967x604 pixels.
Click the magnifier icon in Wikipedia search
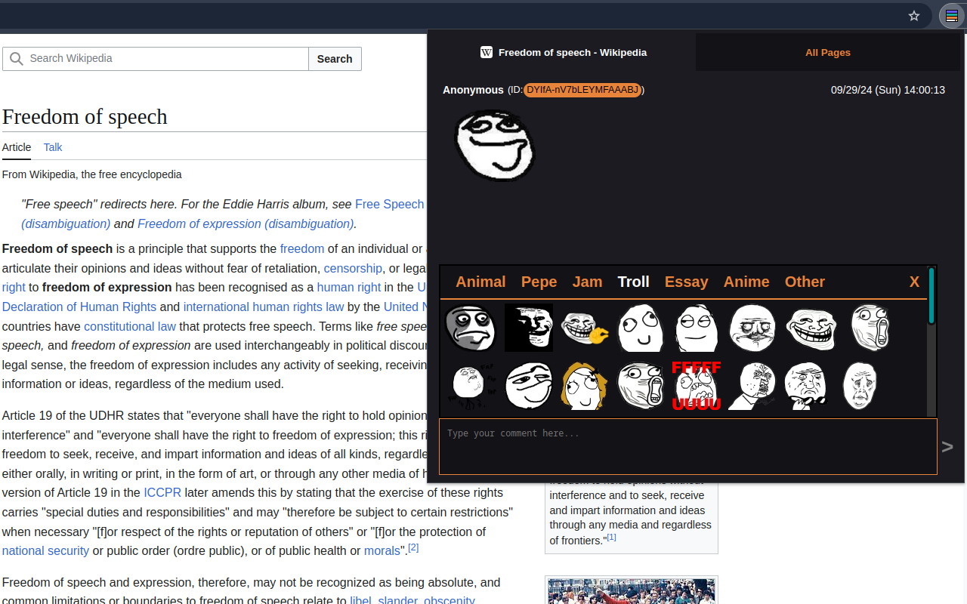click(16, 59)
